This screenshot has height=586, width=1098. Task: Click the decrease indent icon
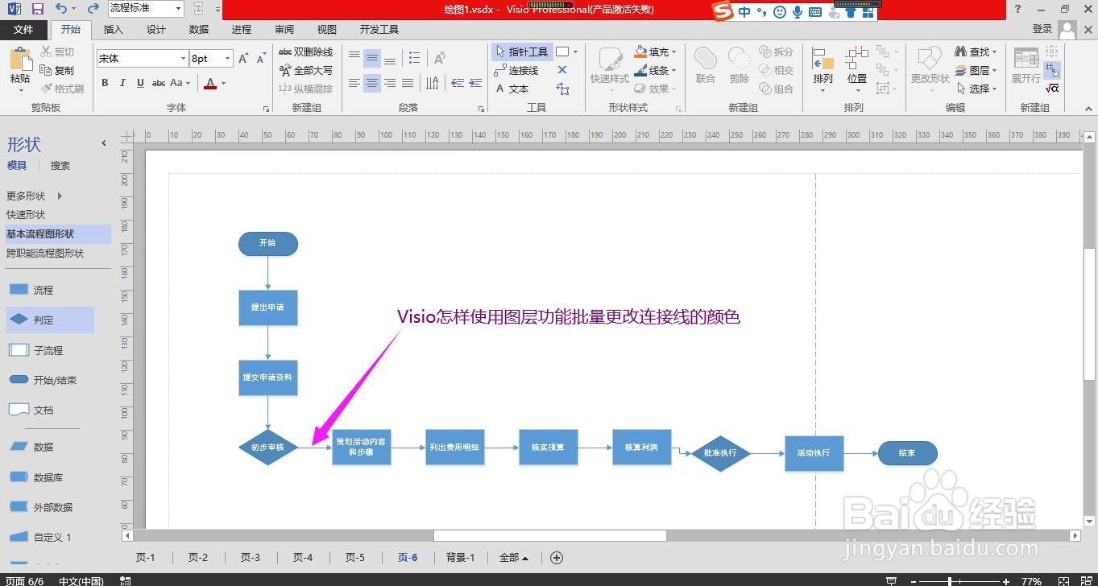(x=457, y=83)
